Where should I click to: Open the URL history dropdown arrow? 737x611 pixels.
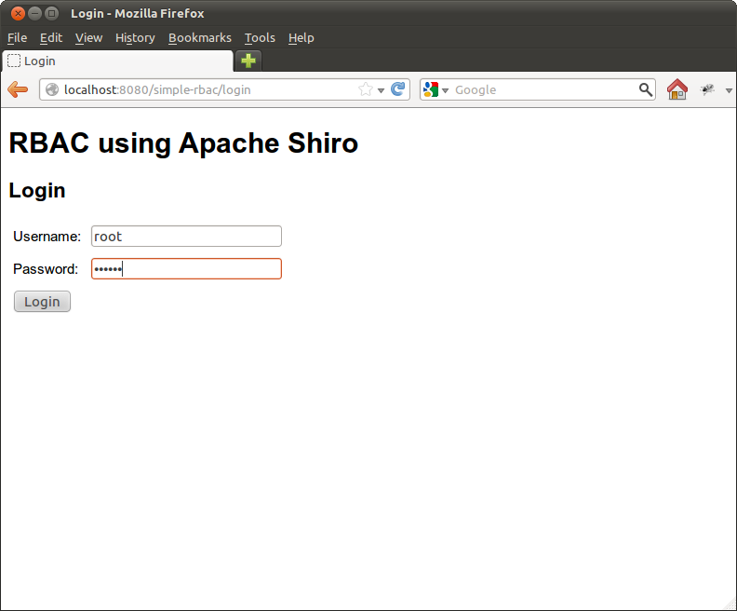coord(382,90)
